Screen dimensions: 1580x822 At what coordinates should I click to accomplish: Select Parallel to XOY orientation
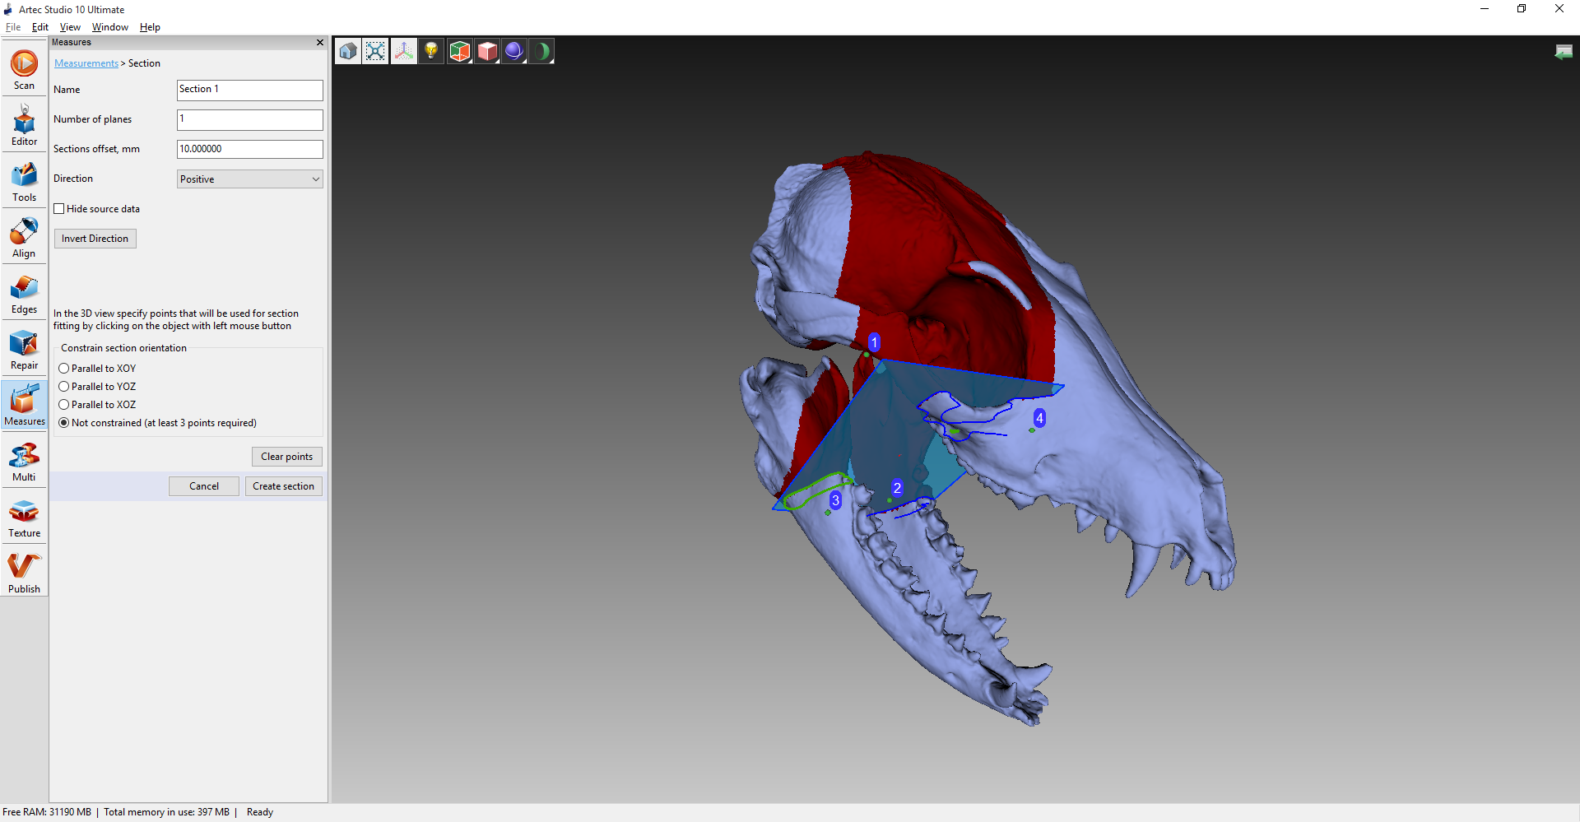tap(64, 369)
